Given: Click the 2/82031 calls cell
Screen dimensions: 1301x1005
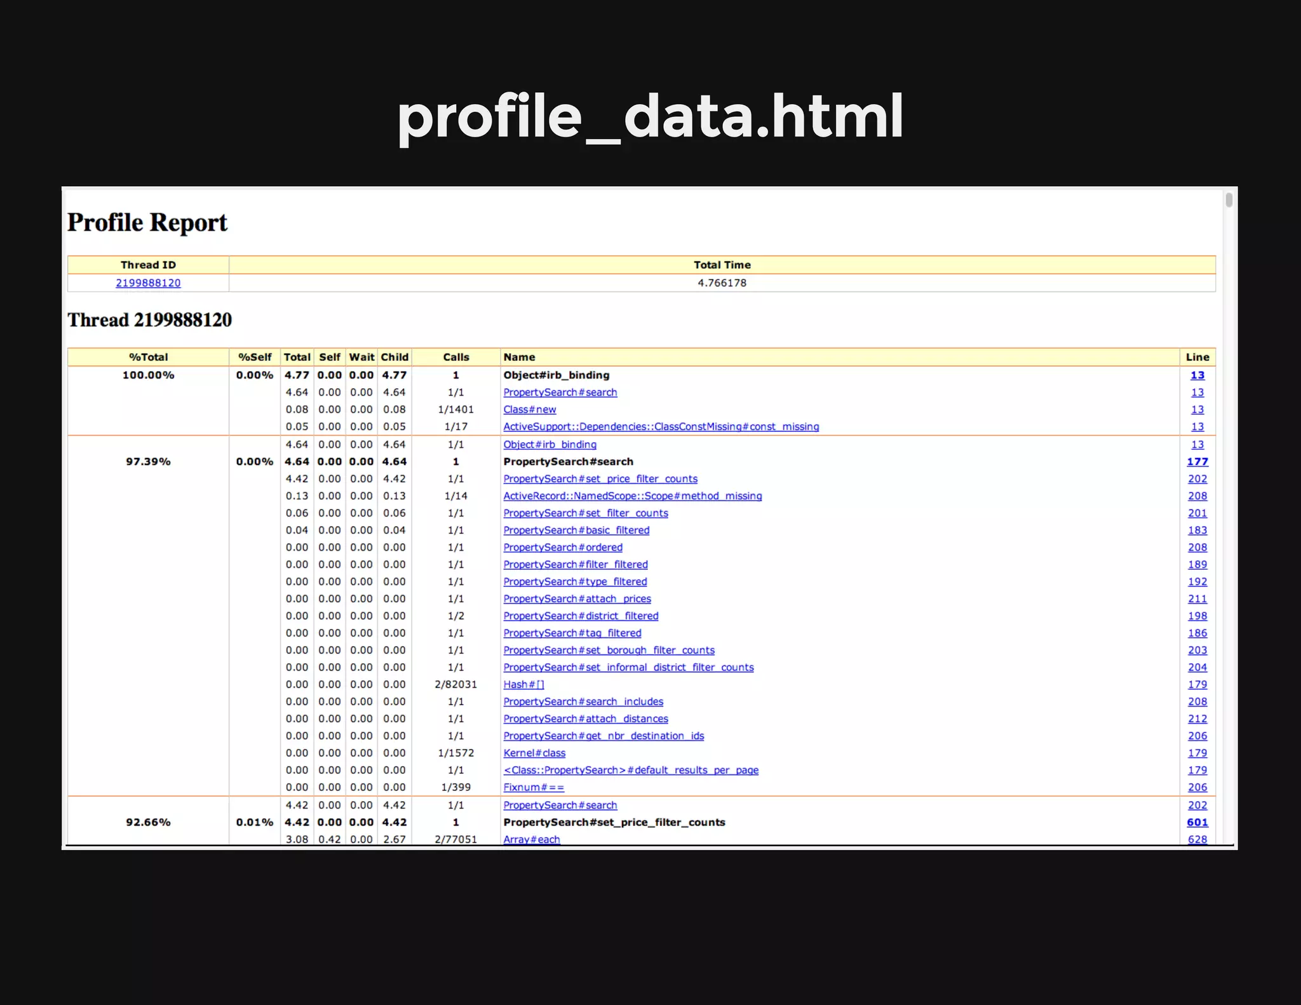Looking at the screenshot, I should click(456, 685).
